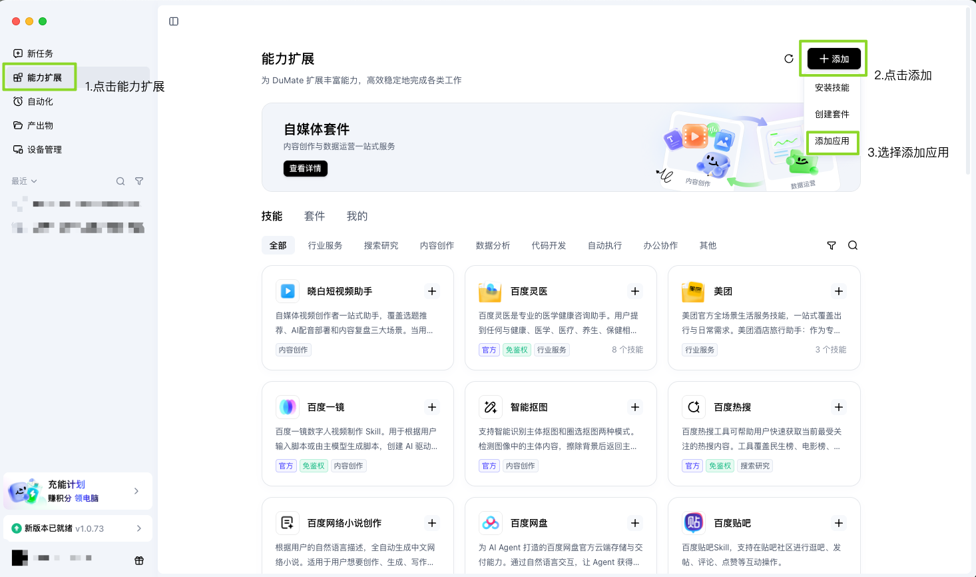
Task: Click the 免鉴权 tag on 百度热搜 card
Action: (720, 466)
